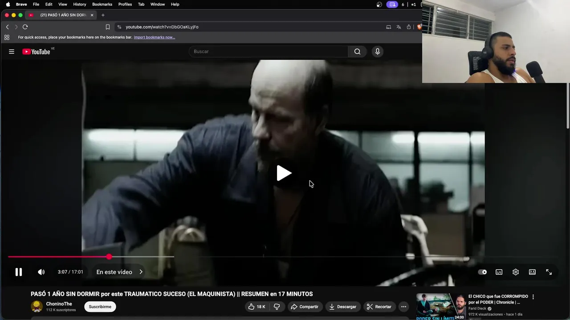Open the Brave Shields lion icon
Image resolution: width=570 pixels, height=320 pixels.
419,27
